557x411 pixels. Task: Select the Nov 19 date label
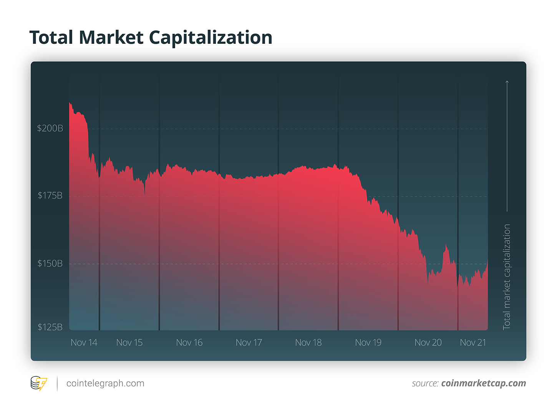click(368, 342)
